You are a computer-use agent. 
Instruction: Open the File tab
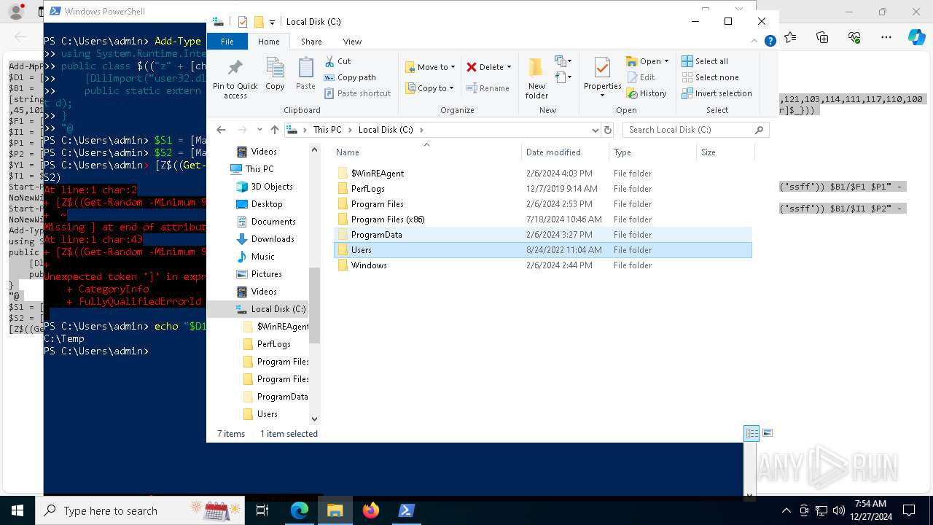pos(227,42)
